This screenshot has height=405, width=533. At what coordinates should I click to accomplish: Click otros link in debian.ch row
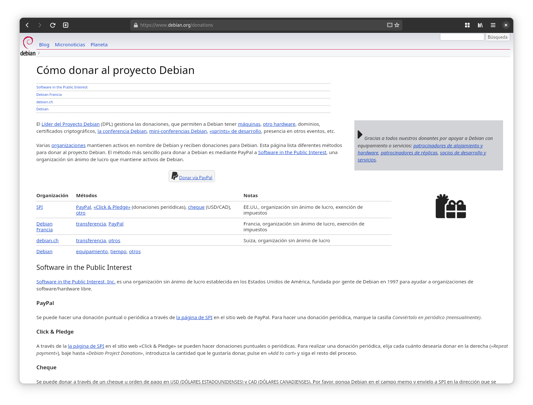(x=114, y=241)
